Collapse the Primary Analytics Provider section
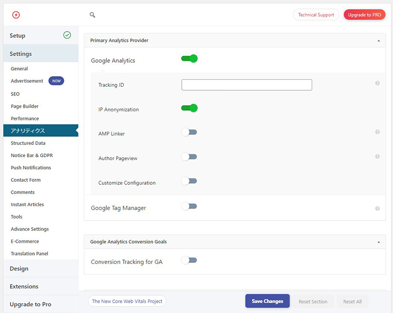Viewport: 393px width, 313px height. [379, 40]
